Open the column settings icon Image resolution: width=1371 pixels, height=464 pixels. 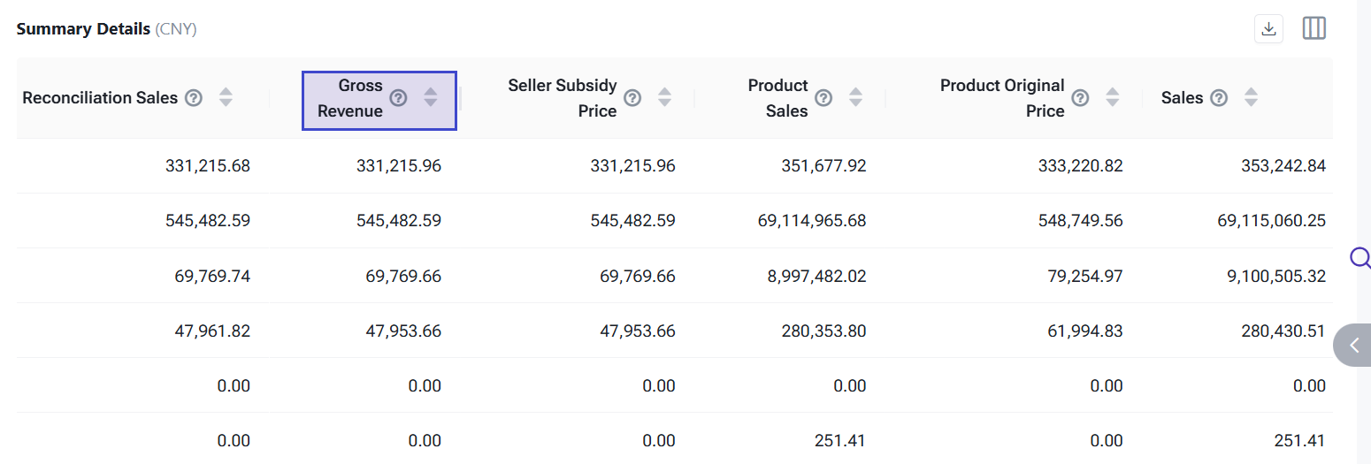pos(1314,29)
